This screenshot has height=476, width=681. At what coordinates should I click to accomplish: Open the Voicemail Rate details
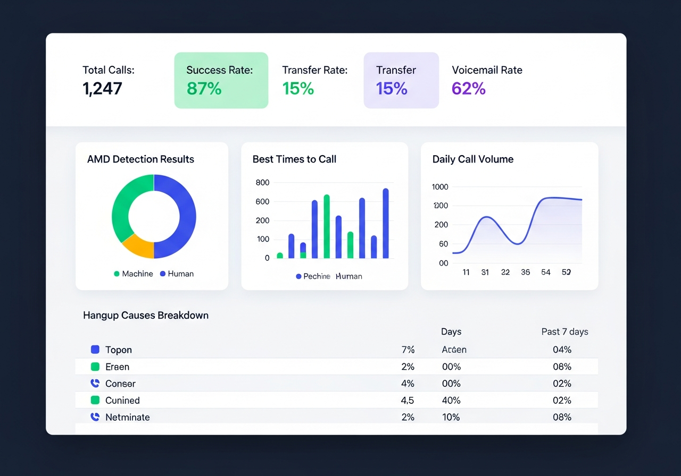487,80
